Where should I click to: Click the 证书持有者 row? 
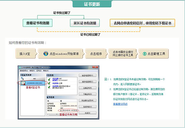62,106
